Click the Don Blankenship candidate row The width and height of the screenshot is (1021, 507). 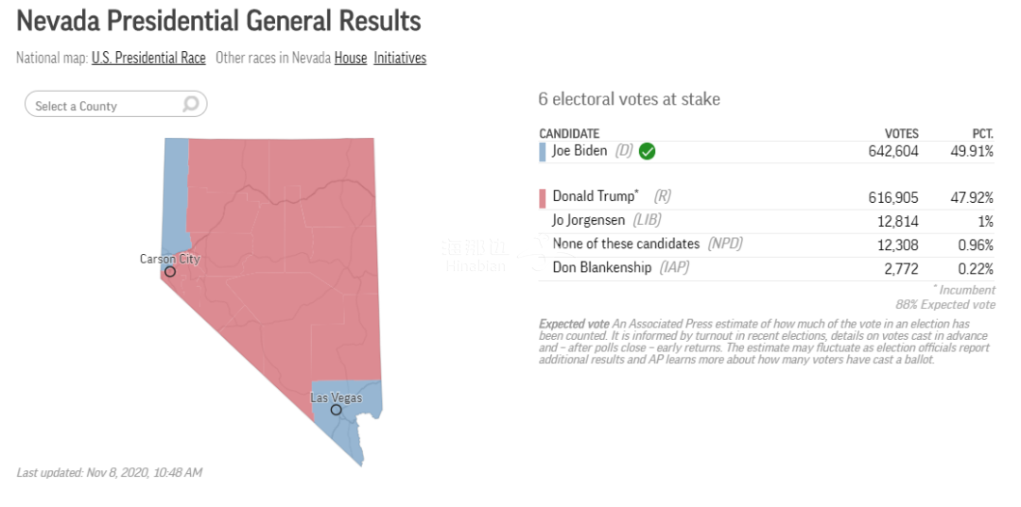click(767, 268)
